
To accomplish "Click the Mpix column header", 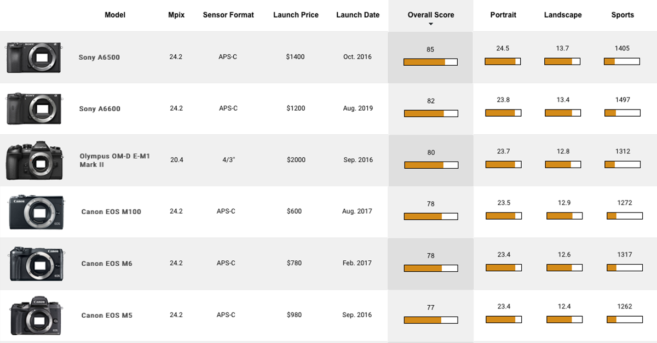I will [176, 15].
